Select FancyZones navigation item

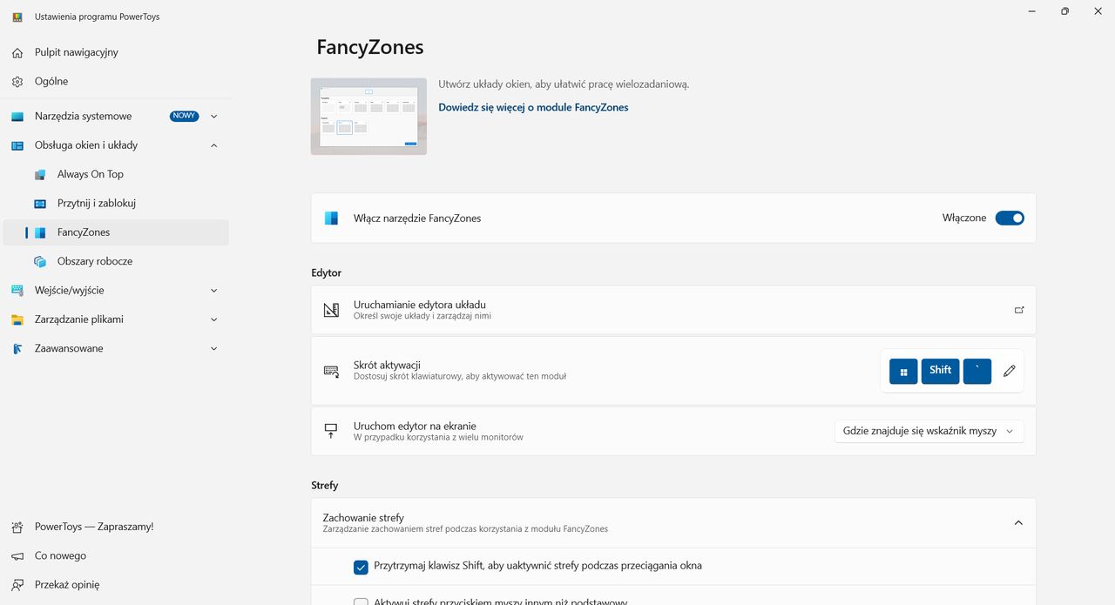point(115,232)
